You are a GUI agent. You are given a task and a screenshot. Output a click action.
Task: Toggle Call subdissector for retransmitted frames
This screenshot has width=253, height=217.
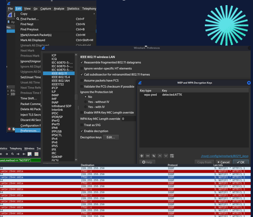tap(82, 75)
